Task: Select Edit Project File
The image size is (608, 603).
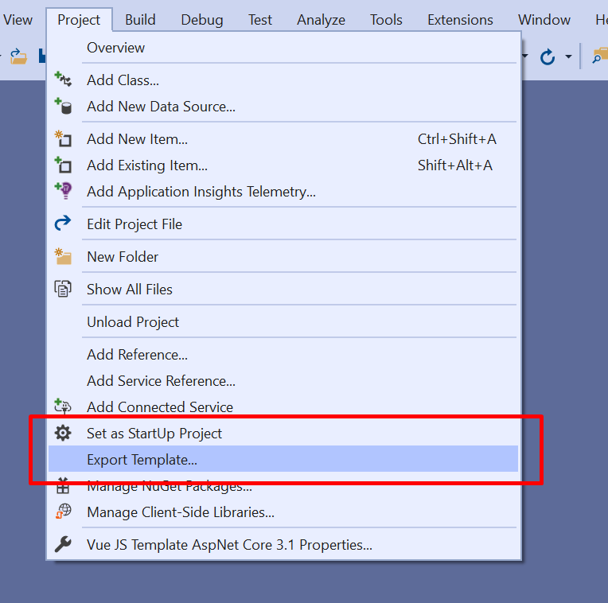Action: (x=283, y=224)
